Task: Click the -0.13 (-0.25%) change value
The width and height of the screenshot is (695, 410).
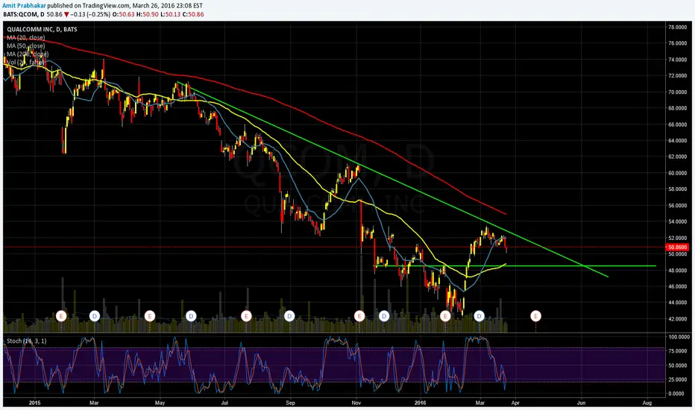Action: coord(90,14)
